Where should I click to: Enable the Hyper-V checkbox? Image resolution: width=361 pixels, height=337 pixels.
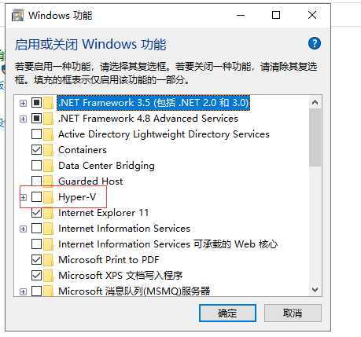[36, 196]
